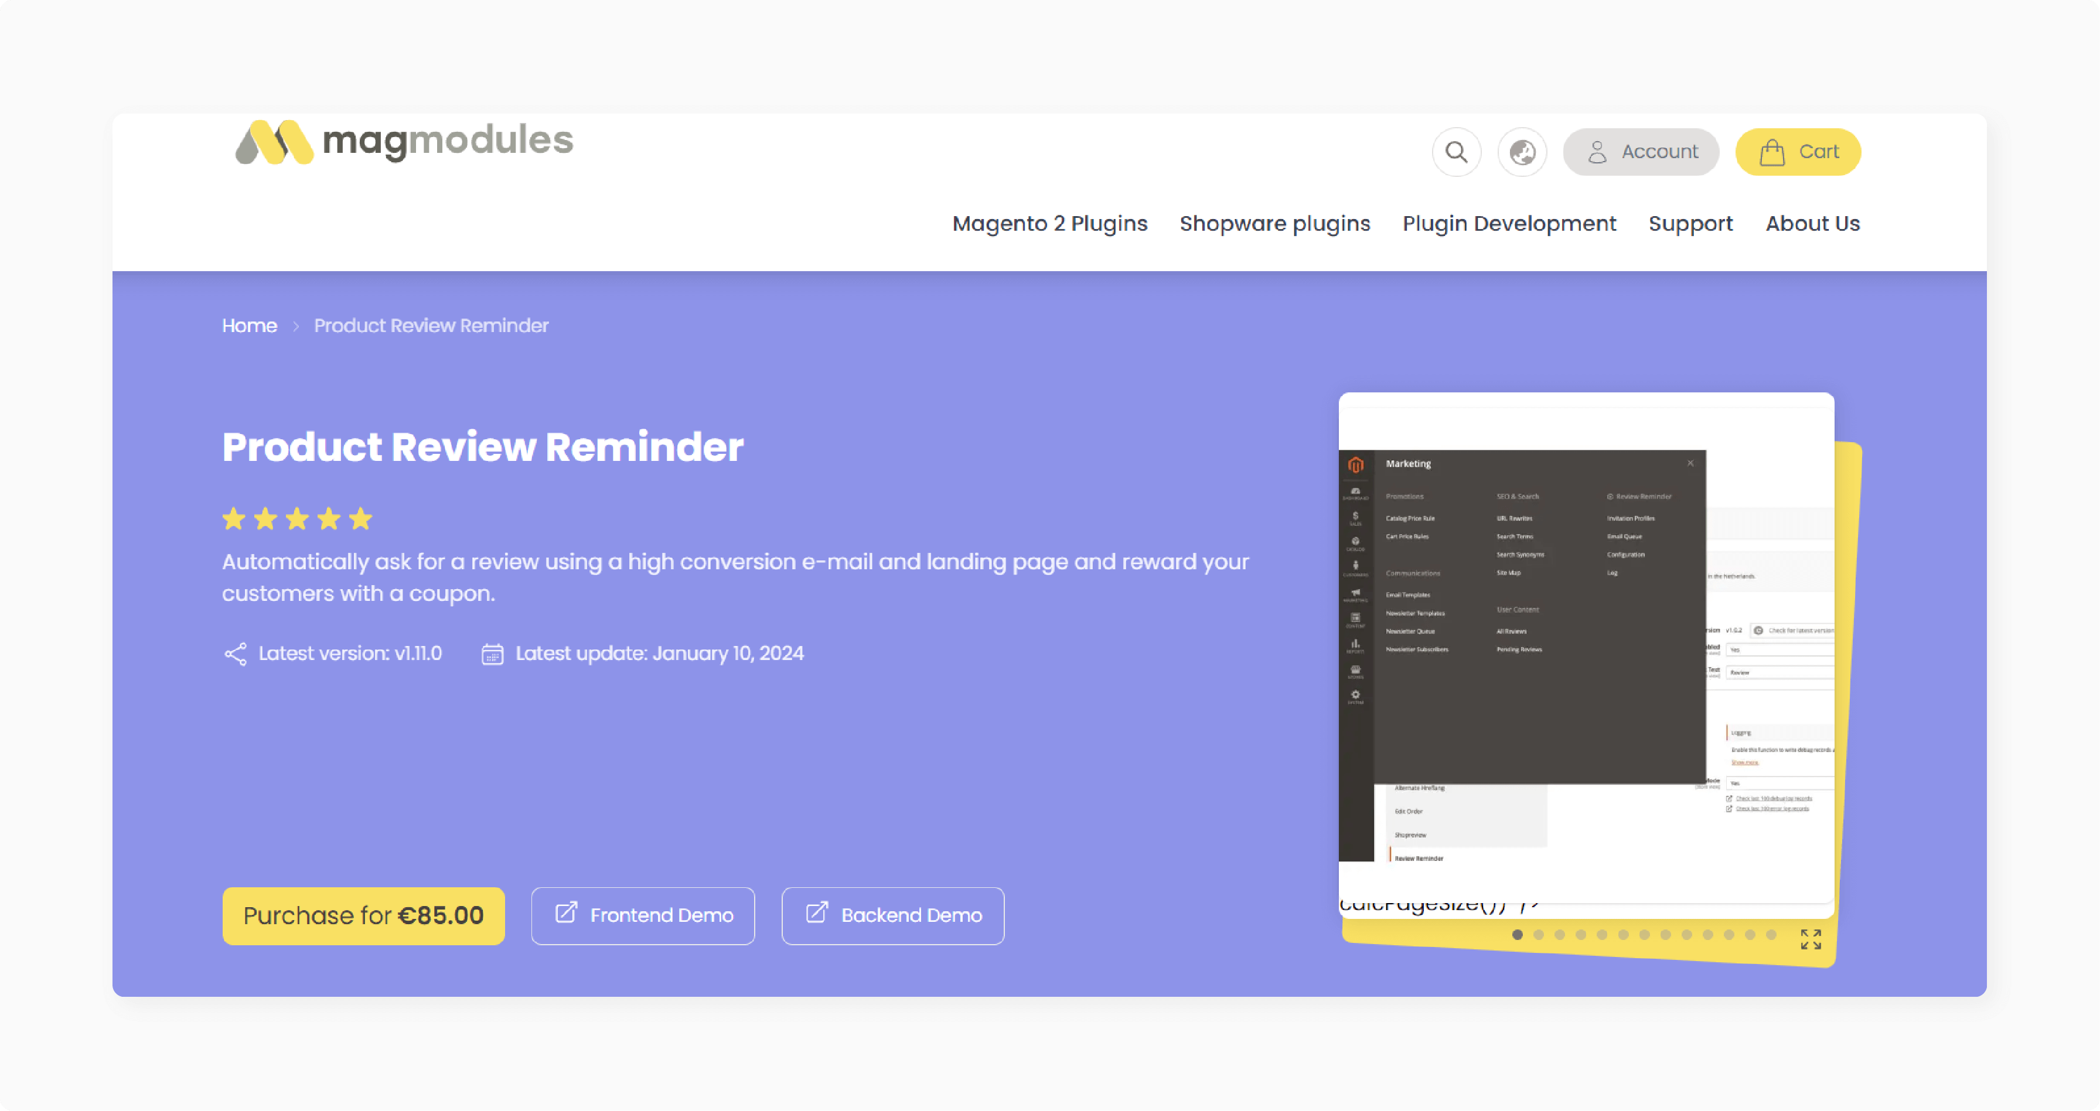Select the first active carousel dot
The width and height of the screenshot is (2100, 1111).
coord(1517,935)
